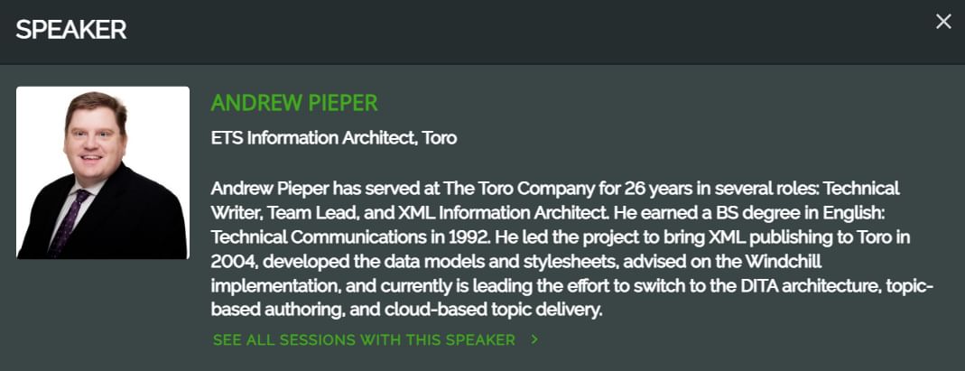
Task: Click the ETS Information Architect, Toro subtitle
Action: (x=334, y=138)
